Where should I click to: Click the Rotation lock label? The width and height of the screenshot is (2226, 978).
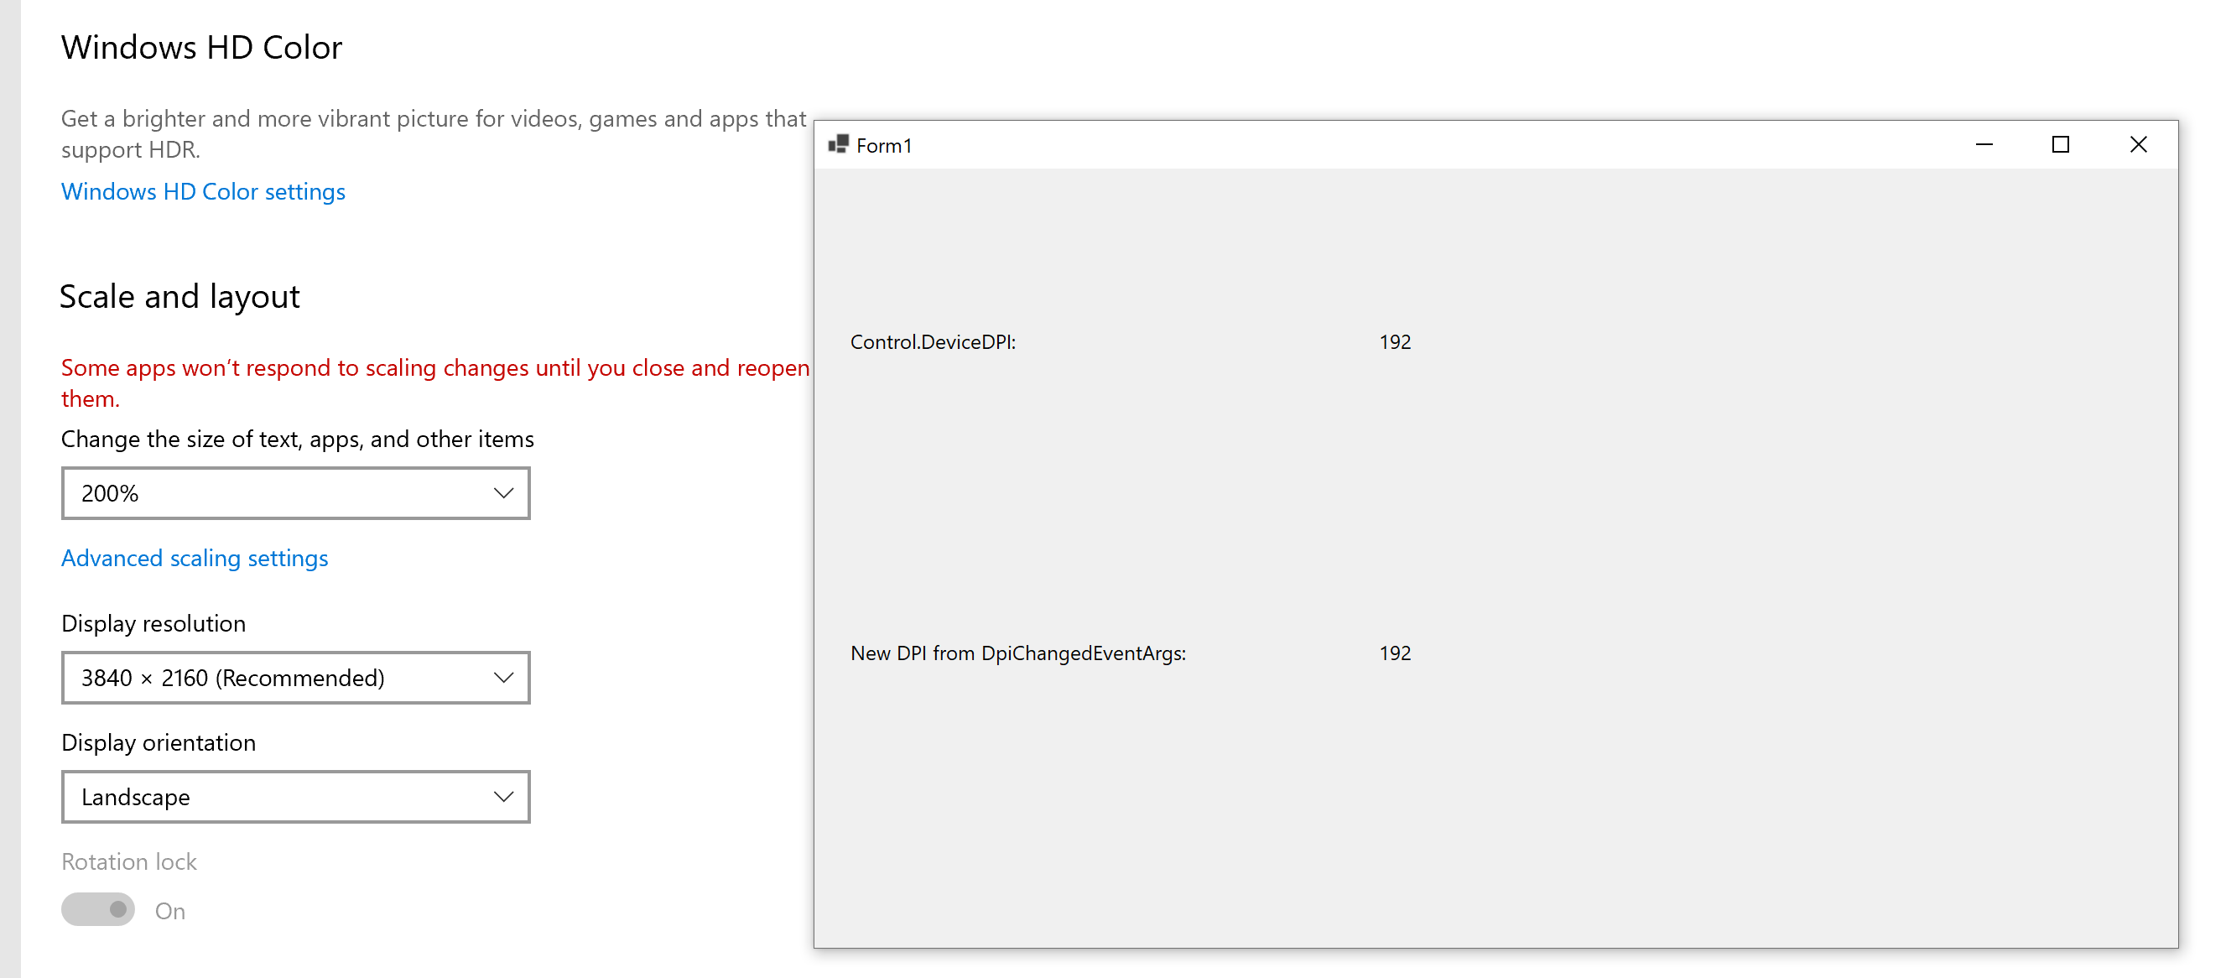click(129, 861)
